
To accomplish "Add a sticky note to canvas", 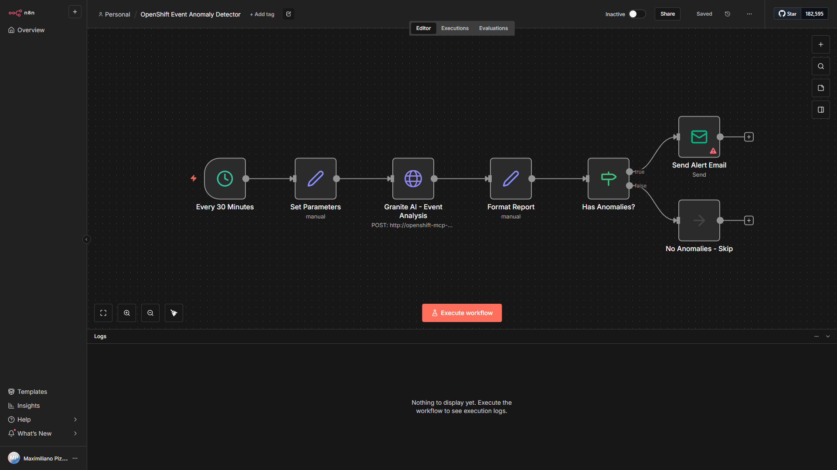I will [820, 88].
